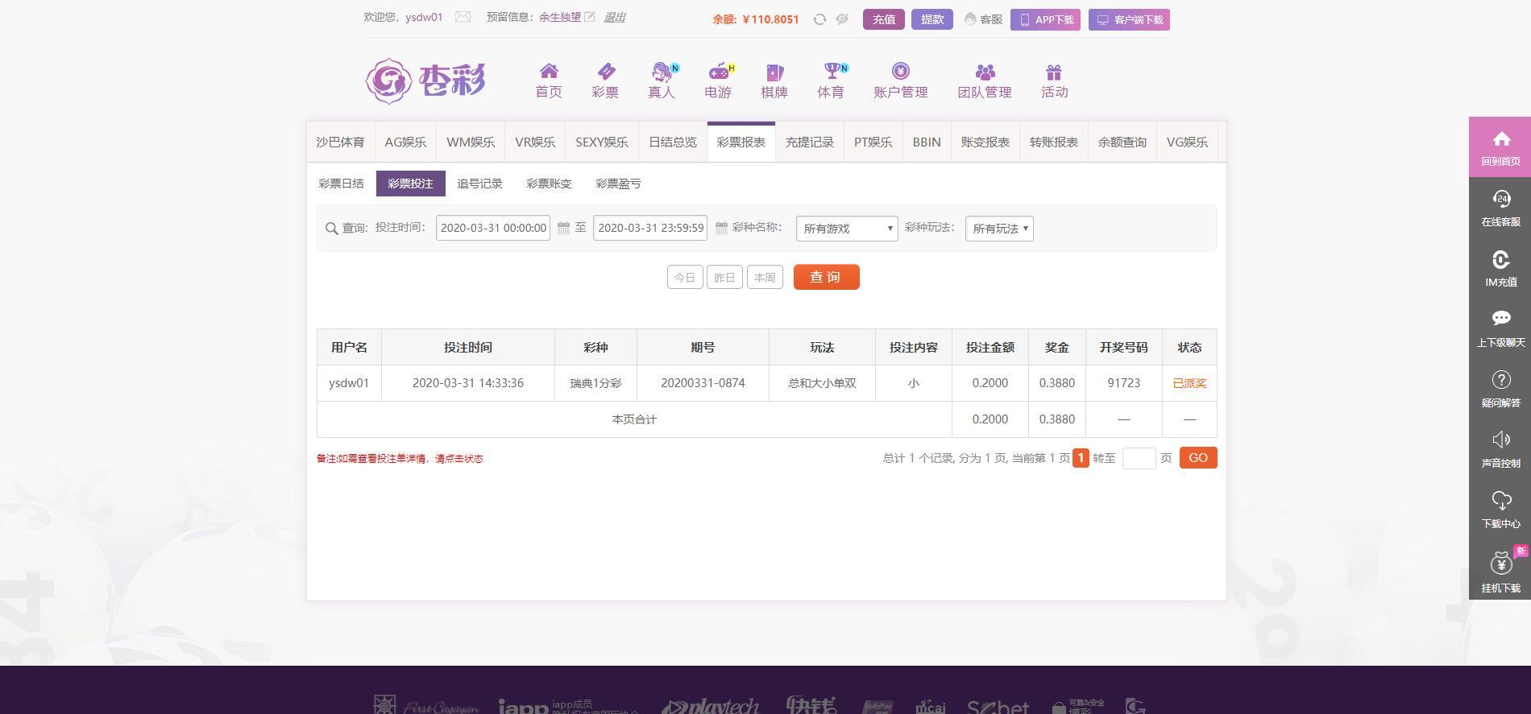Viewport: 1531px width, 714px height.
Task: Hide balance using eye icon
Action: 842,19
